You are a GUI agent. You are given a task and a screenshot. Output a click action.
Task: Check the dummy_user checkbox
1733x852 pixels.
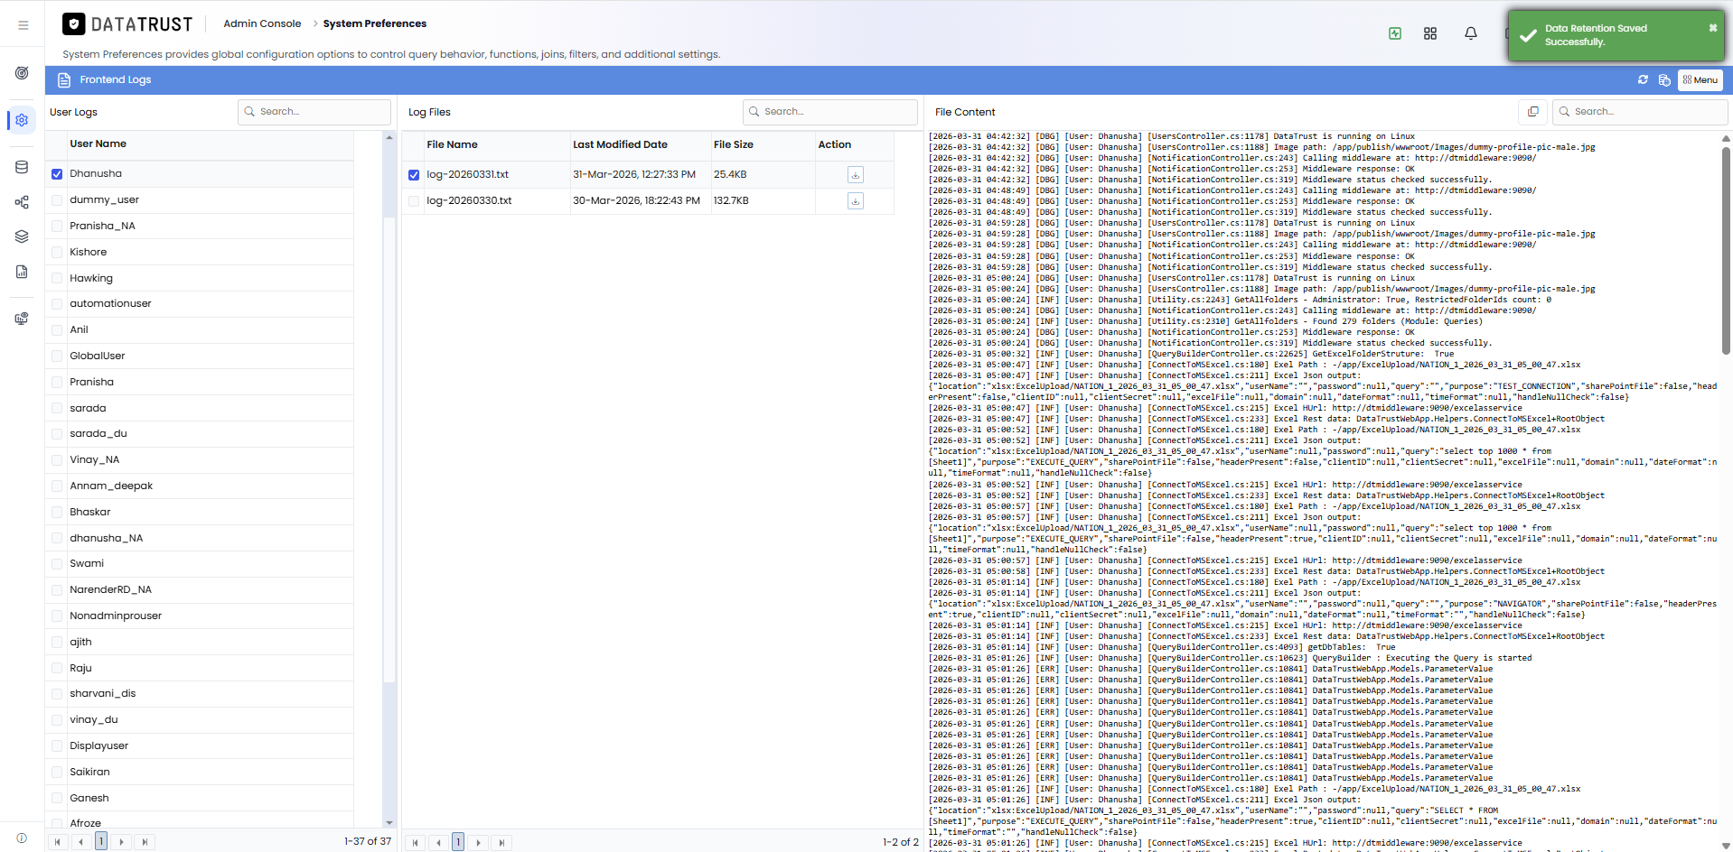(x=57, y=200)
